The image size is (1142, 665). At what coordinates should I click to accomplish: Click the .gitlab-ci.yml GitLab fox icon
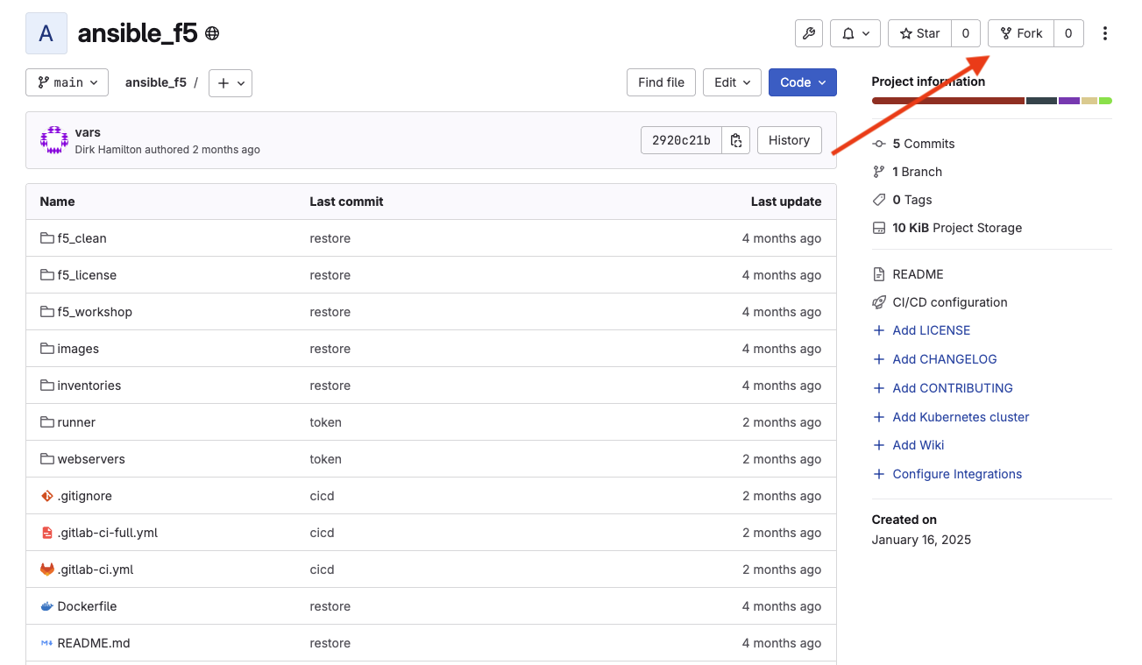pos(47,569)
